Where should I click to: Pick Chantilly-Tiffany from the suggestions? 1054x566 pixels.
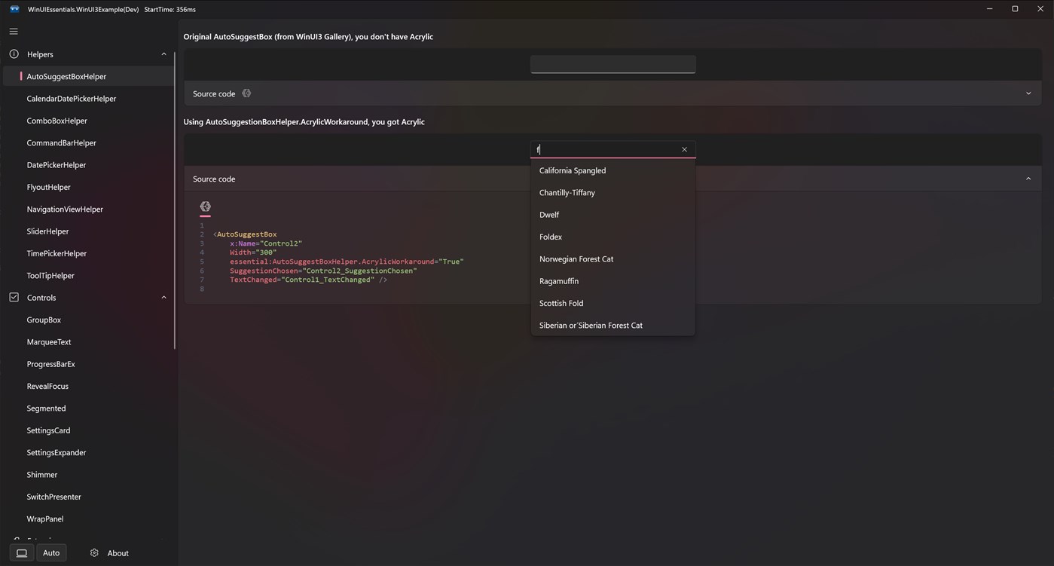click(x=613, y=192)
